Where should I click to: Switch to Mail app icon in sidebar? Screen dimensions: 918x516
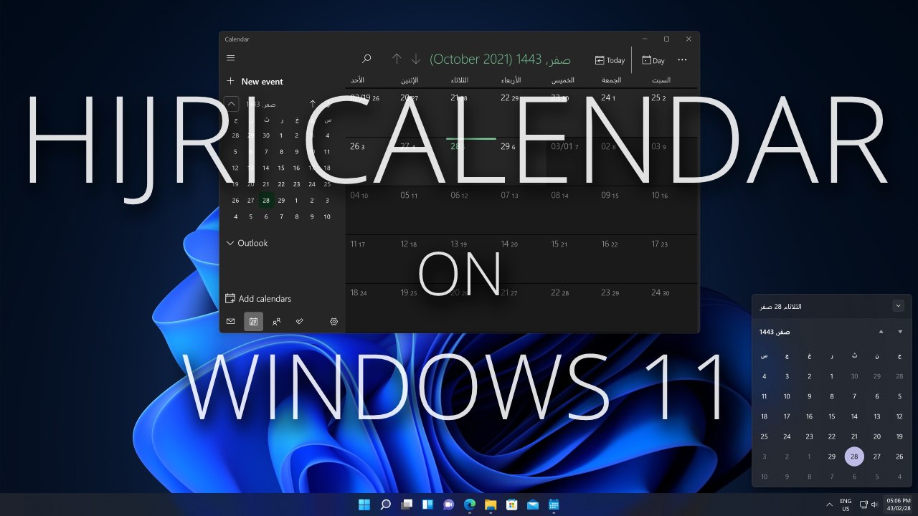[230, 322]
